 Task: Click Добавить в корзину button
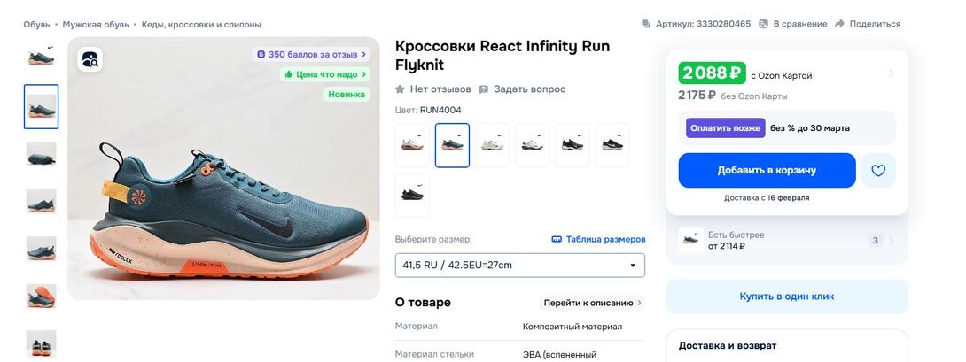pyautogui.click(x=767, y=170)
